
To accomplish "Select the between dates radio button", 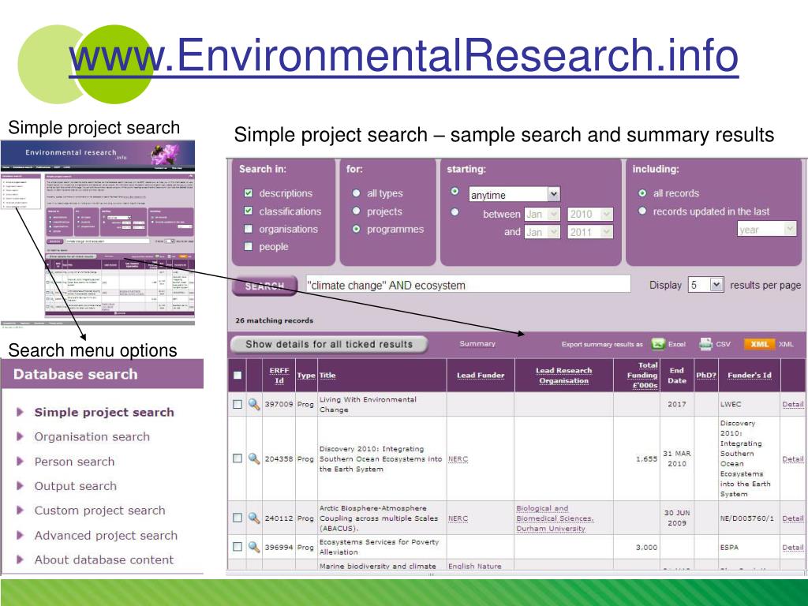I will coord(454,211).
